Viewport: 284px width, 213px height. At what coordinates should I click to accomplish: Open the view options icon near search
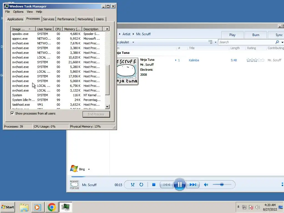[x=210, y=42]
